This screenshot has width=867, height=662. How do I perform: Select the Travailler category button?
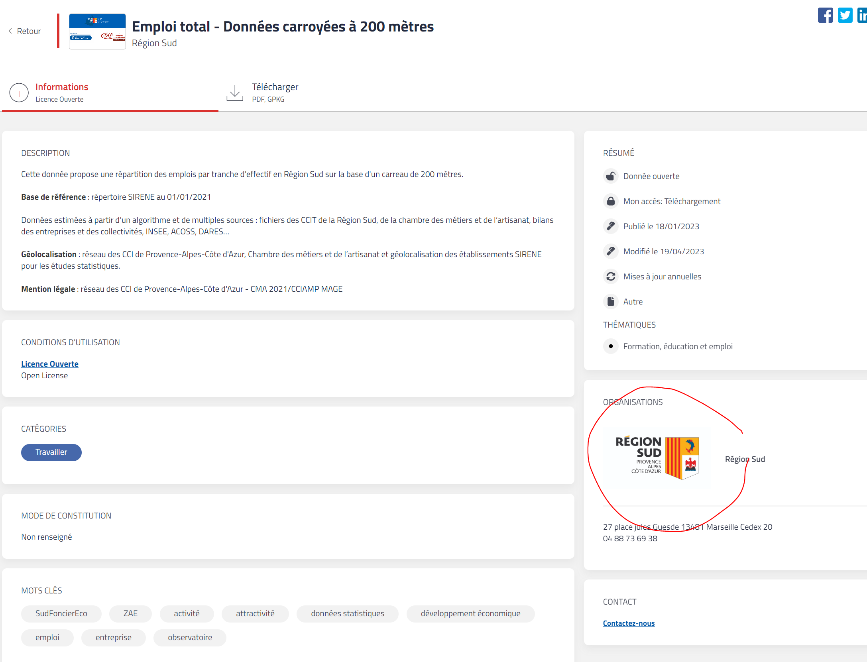pos(51,452)
